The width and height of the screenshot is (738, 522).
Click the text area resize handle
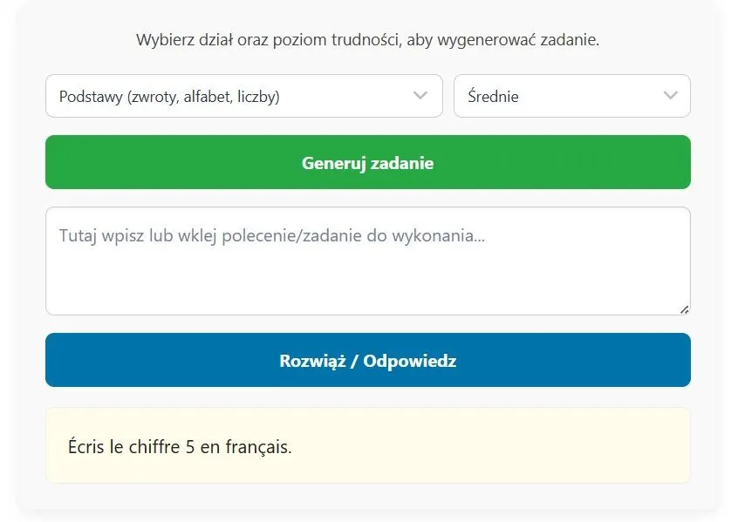click(x=684, y=308)
